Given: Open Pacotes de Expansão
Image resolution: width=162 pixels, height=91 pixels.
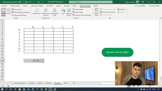Looking at the screenshot, I should coord(108,12).
